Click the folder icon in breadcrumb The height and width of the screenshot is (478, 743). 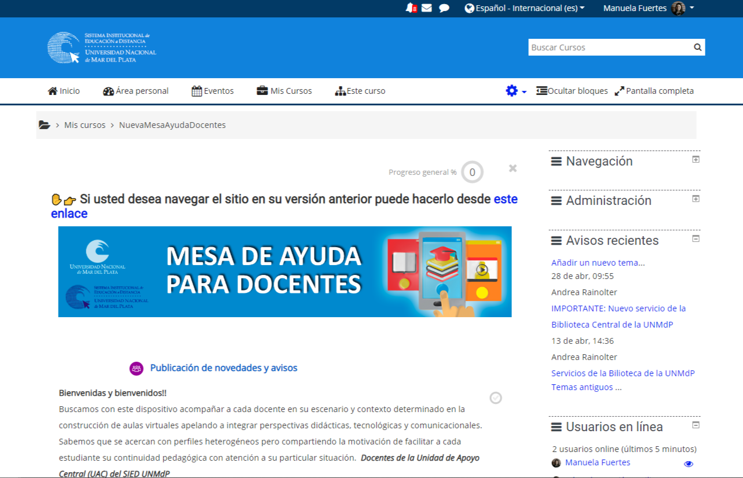click(x=44, y=125)
